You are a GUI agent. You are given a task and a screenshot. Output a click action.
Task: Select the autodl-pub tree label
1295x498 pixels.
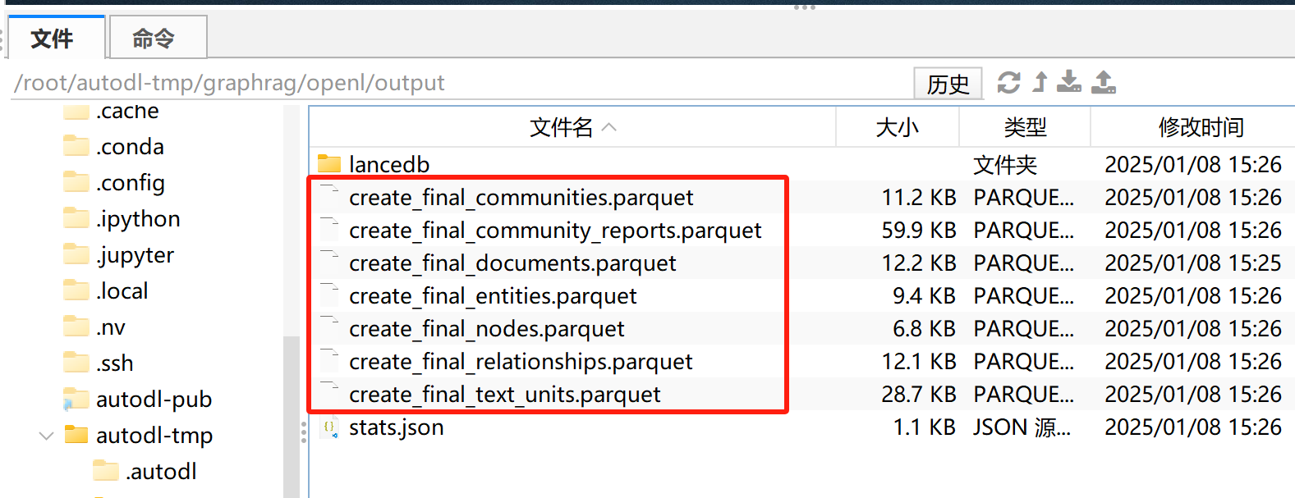coord(154,400)
